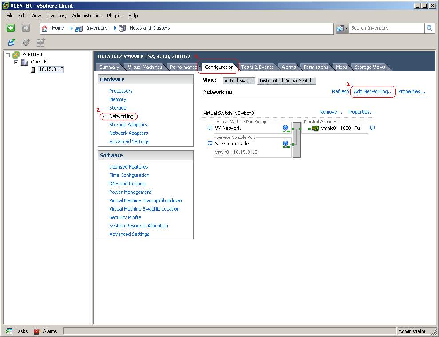Click the third toolbar icon showing squares with a plus
The height and width of the screenshot is (337, 439).
click(41, 43)
